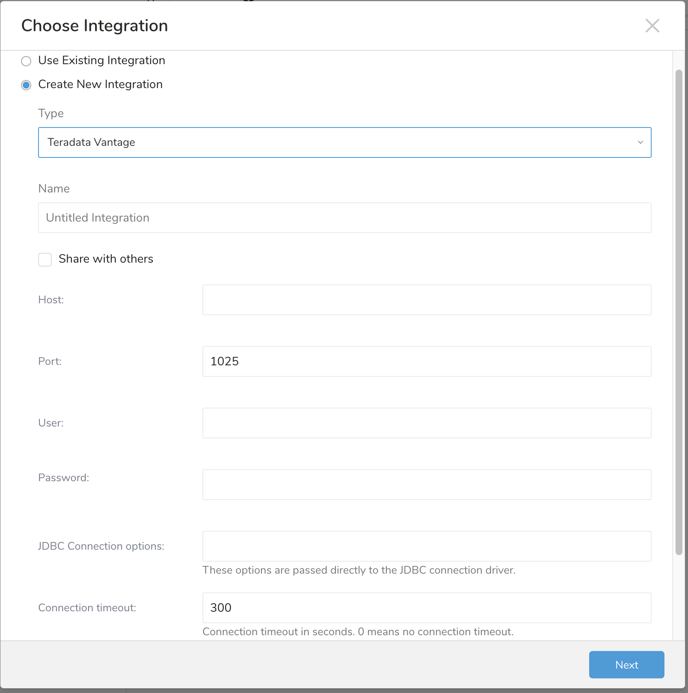
Task: Click the Port field showing 1025
Action: (x=427, y=361)
